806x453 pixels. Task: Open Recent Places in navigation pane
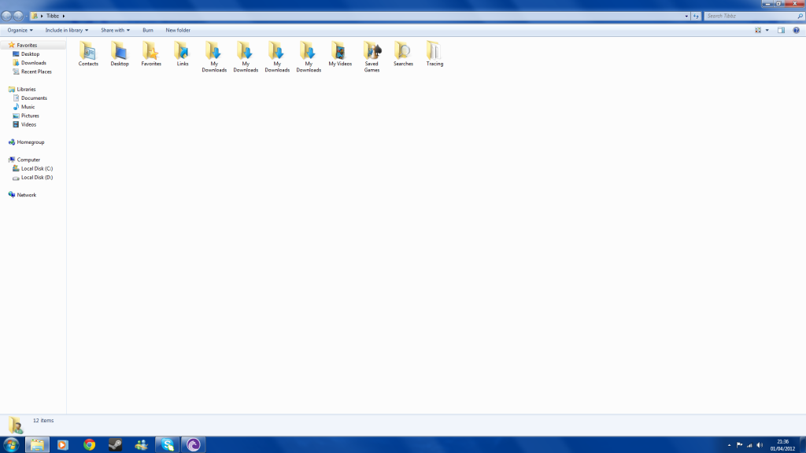click(x=36, y=72)
